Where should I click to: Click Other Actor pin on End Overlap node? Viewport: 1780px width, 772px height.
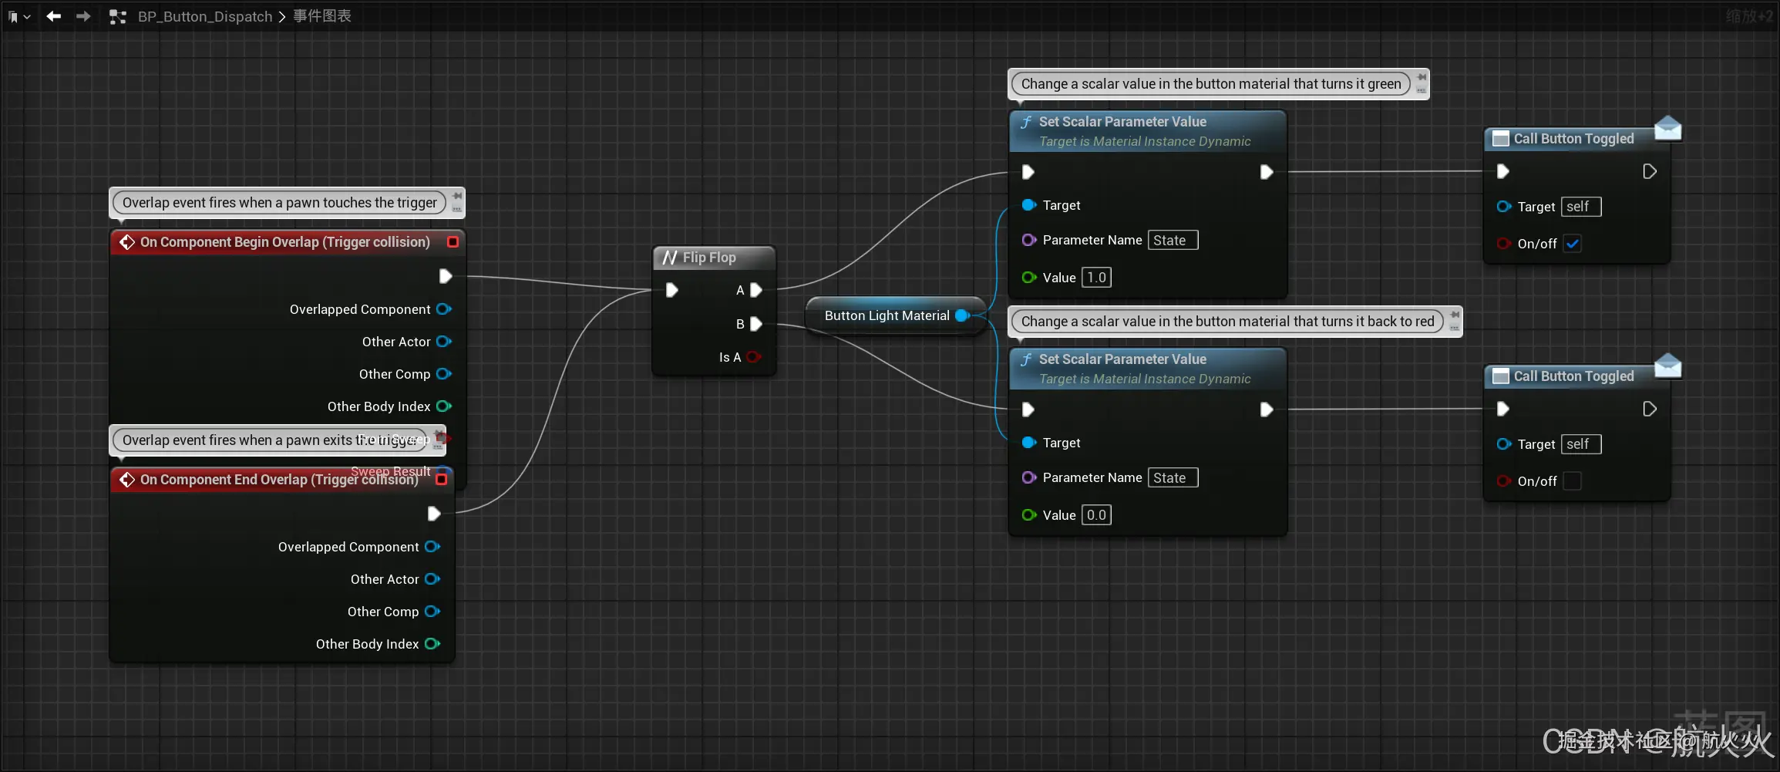[432, 579]
